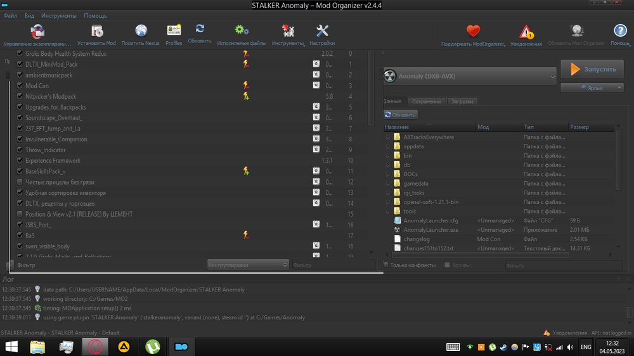This screenshot has width=634, height=356.
Task: Expand the gamedata folder tree node
Action: tap(388, 184)
